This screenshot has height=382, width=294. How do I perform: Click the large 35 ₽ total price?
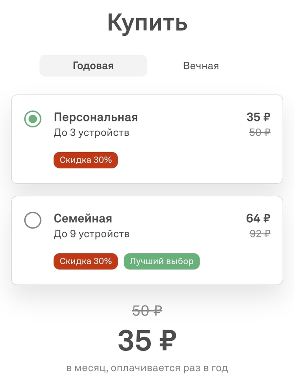147,340
